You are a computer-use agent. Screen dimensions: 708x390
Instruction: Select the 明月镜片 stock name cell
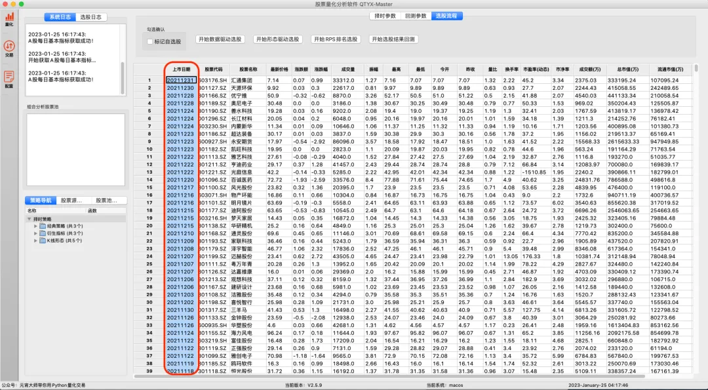tap(248, 203)
